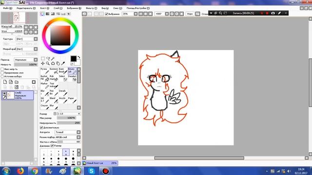This screenshot has height=175, width=312.
Task: Select the move layer tool
Action: [x=43, y=64]
